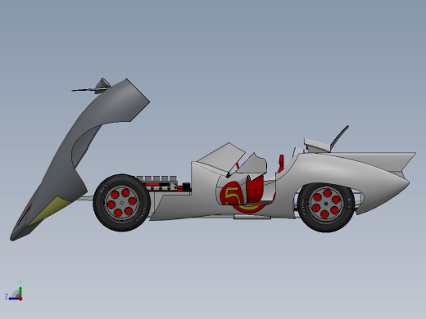Select the front wheel of the car

[121, 203]
